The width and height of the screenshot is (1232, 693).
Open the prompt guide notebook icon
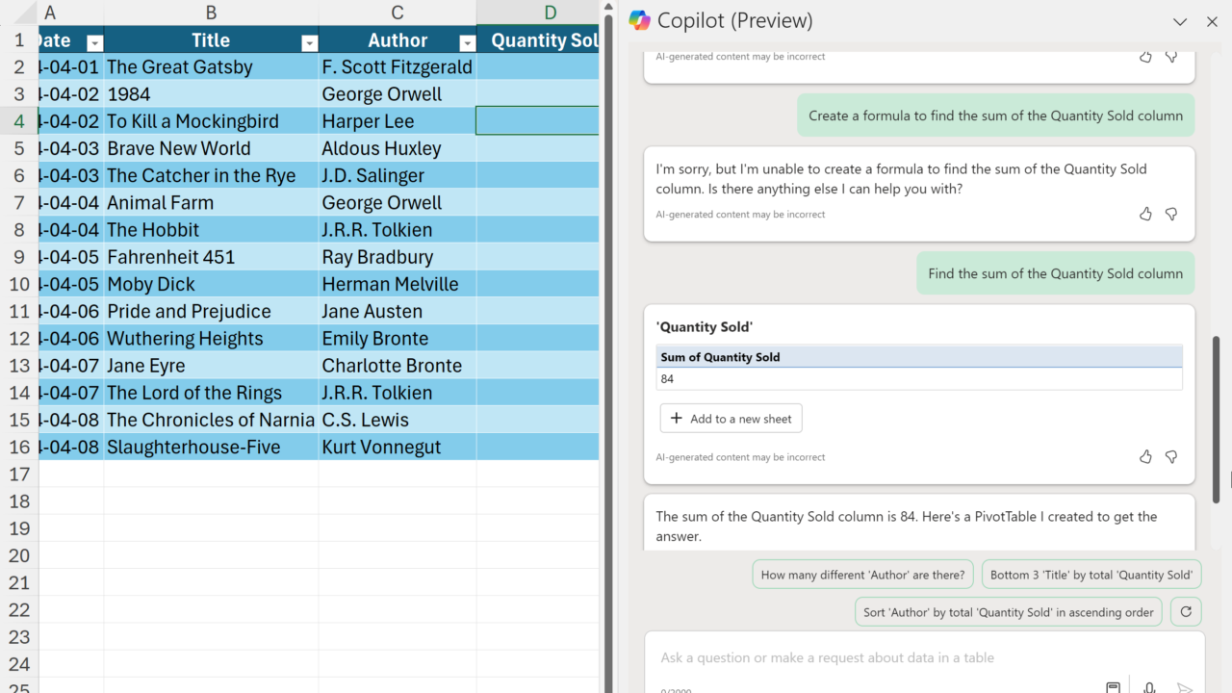[1113, 687]
